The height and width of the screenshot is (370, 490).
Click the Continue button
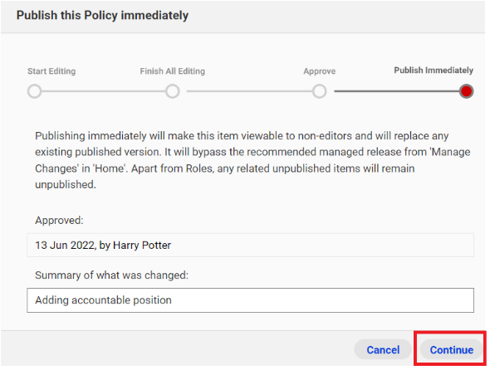tap(452, 350)
